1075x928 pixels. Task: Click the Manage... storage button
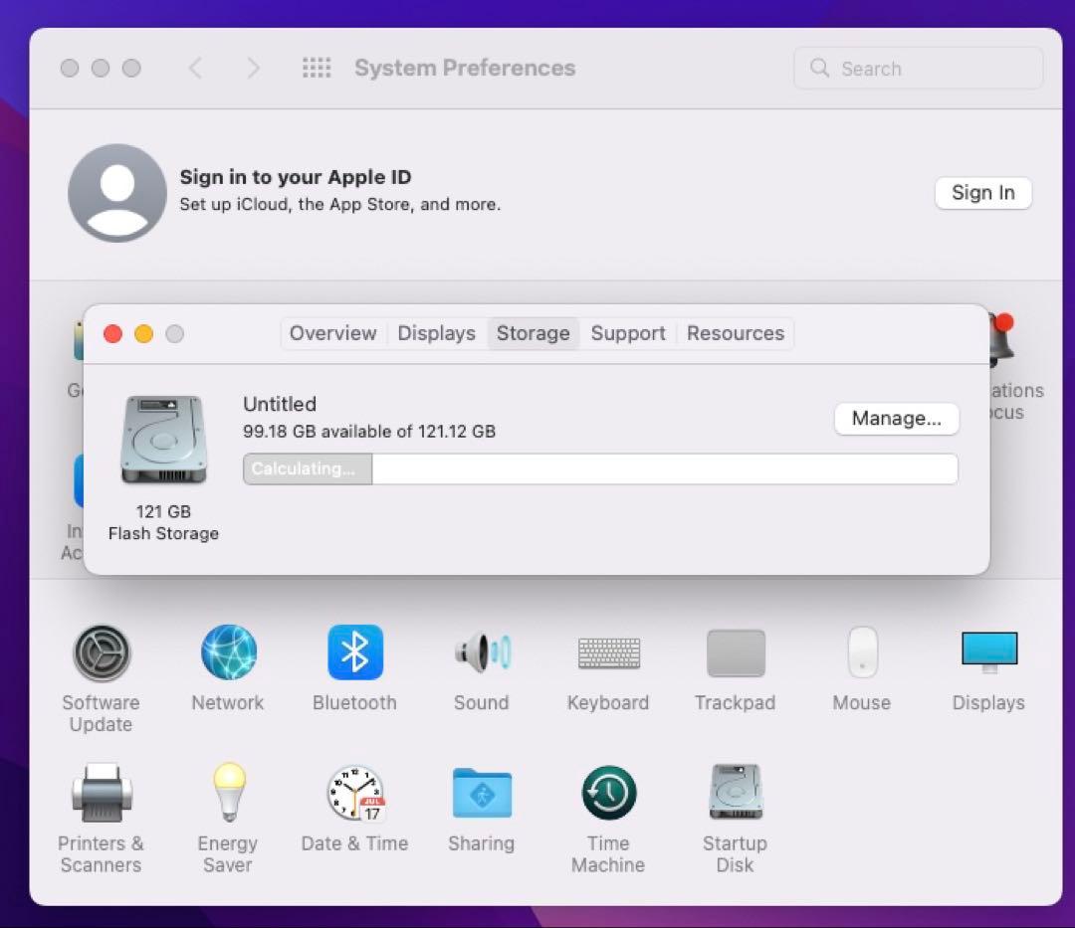tap(896, 419)
